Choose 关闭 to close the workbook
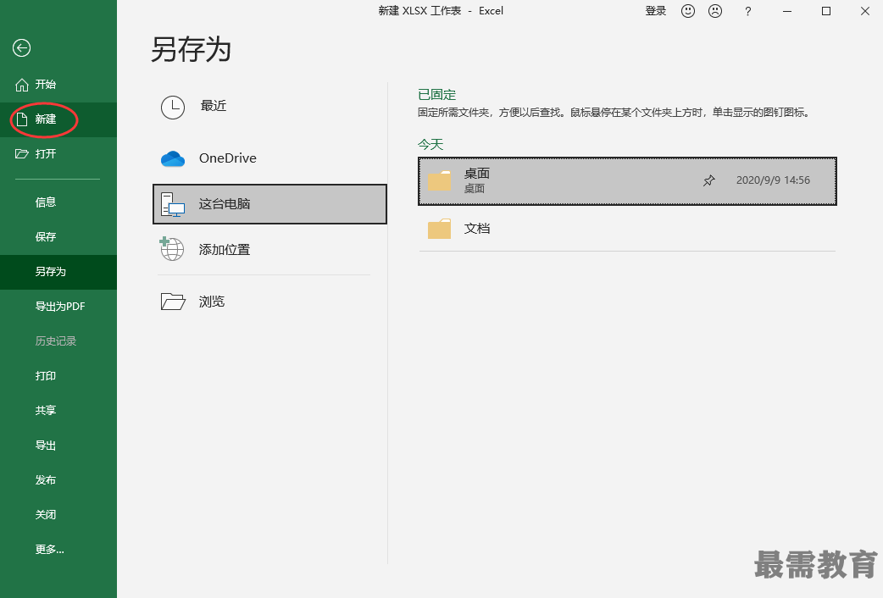 (46, 515)
